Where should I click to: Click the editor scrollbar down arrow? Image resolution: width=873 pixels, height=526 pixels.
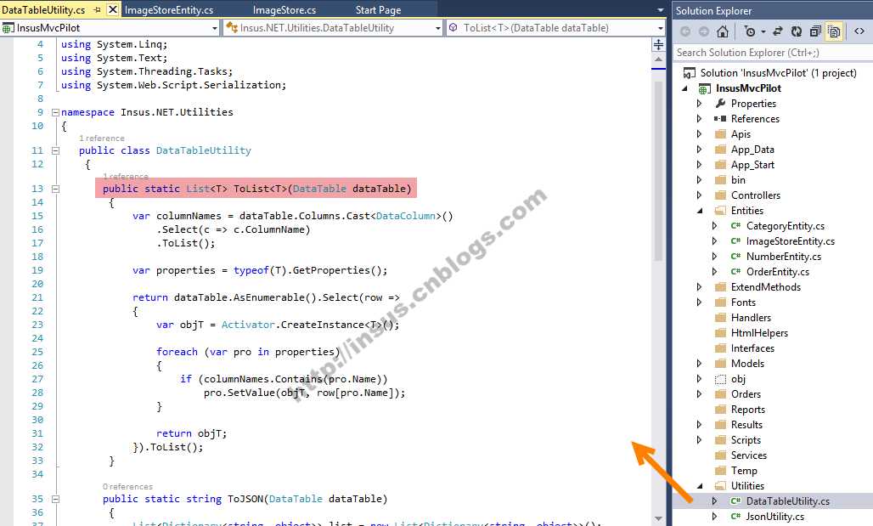658,518
